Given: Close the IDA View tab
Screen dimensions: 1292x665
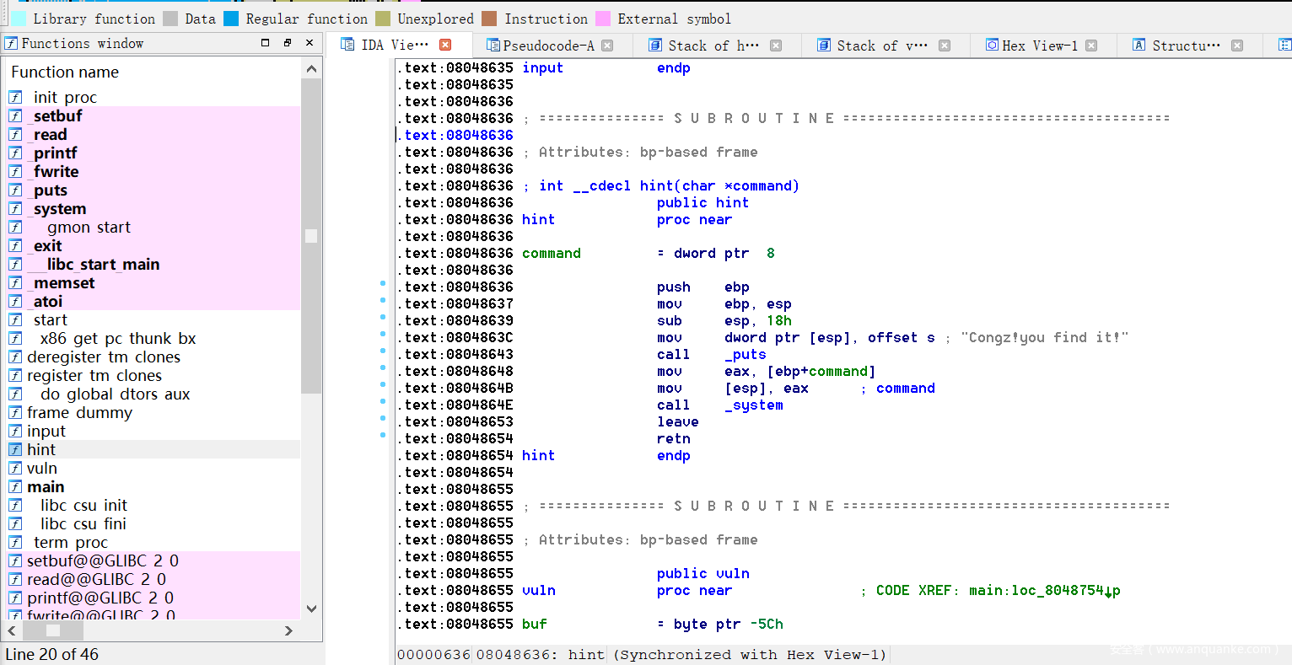Looking at the screenshot, I should coord(445,45).
